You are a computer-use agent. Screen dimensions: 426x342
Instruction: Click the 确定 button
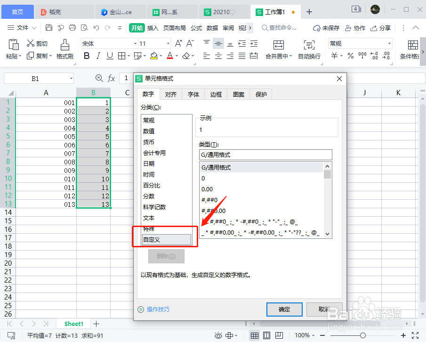pyautogui.click(x=284, y=309)
